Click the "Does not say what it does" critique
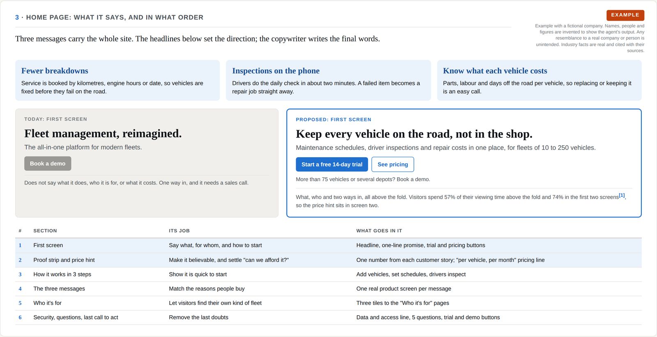This screenshot has width=657, height=337. tap(136, 183)
